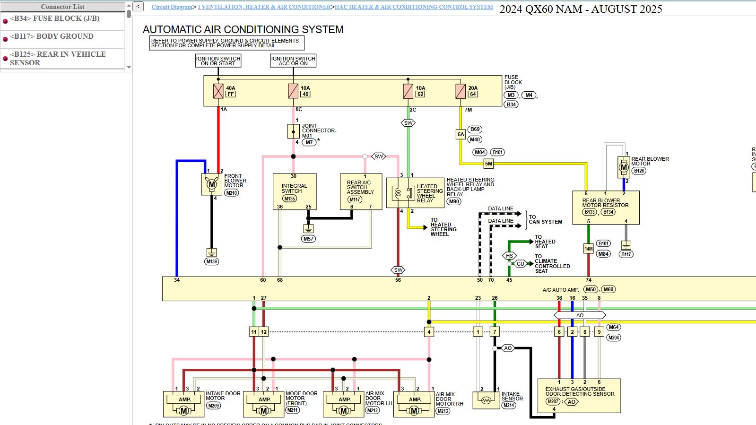
Task: Click the M60 A/C auto amp connector label
Action: (608, 289)
